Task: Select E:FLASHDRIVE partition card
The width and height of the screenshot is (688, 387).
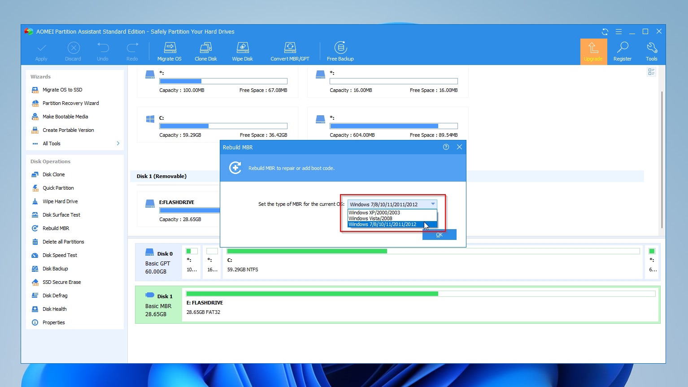Action: coord(179,209)
